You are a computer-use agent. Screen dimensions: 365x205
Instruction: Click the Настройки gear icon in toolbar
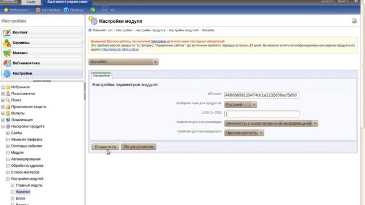[38, 10]
